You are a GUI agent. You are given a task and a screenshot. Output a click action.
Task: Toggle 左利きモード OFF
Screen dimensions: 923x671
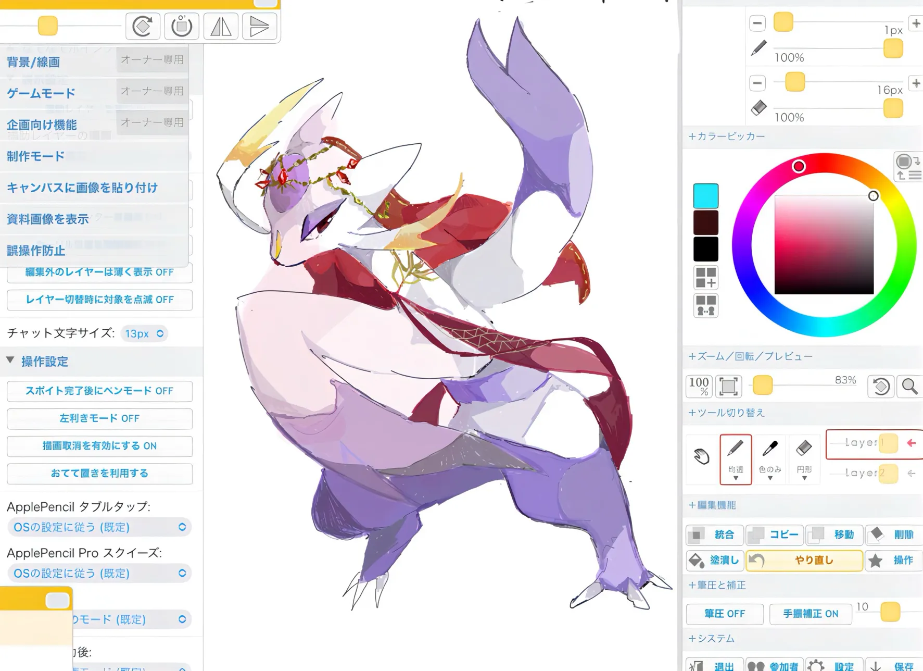coord(99,418)
